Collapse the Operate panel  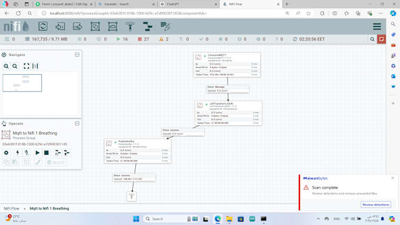[x=77, y=123]
